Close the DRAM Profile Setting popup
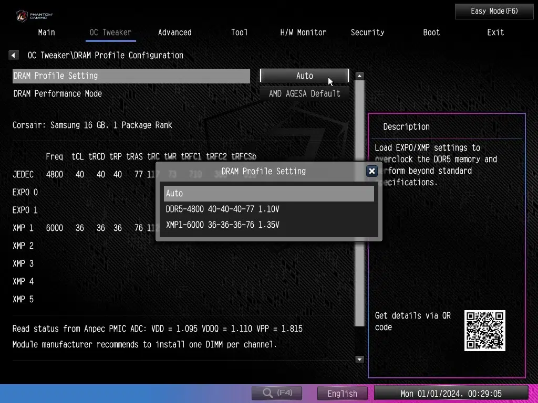 371,171
